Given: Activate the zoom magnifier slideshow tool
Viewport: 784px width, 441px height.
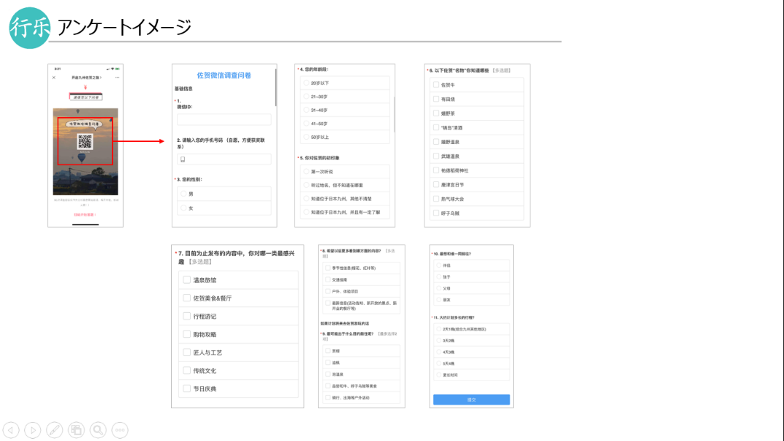Looking at the screenshot, I should (98, 430).
